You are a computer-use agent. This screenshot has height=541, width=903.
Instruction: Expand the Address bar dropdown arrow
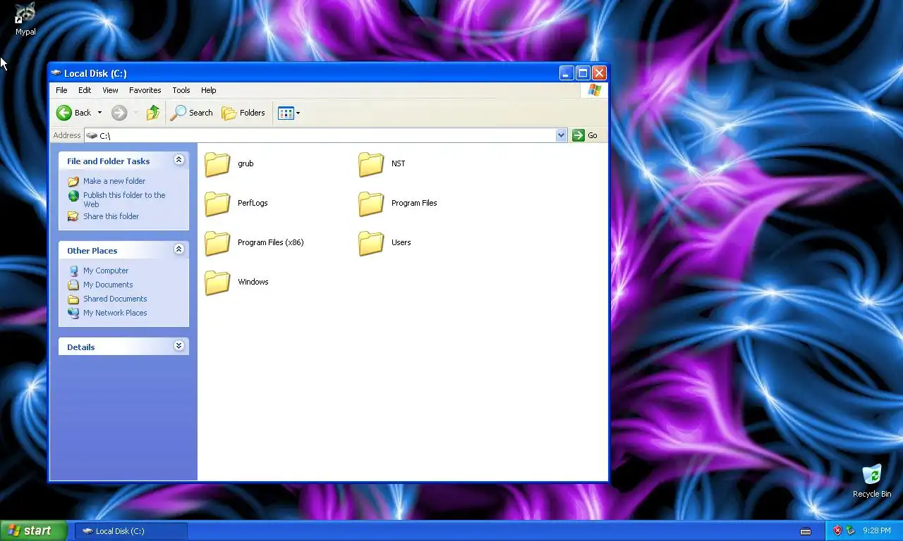pyautogui.click(x=561, y=135)
